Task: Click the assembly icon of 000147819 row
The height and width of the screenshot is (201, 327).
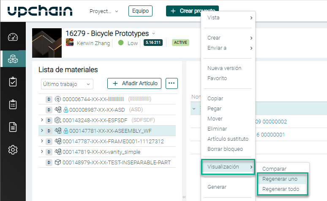Action: tap(58, 151)
